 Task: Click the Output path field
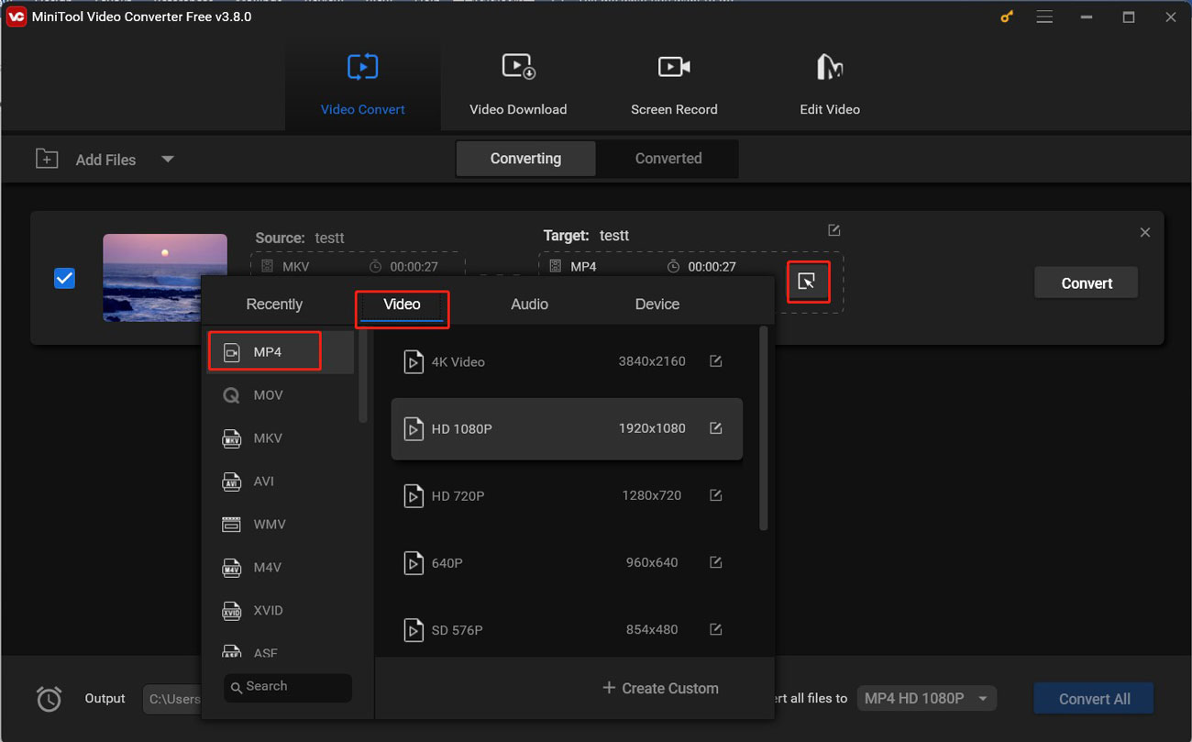click(172, 699)
